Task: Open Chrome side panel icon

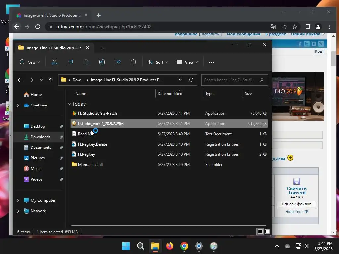Action: (x=308, y=27)
